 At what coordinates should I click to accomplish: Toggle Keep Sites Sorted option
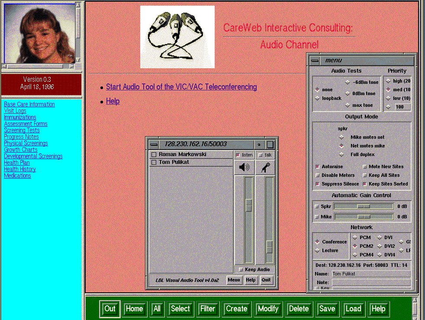[364, 184]
